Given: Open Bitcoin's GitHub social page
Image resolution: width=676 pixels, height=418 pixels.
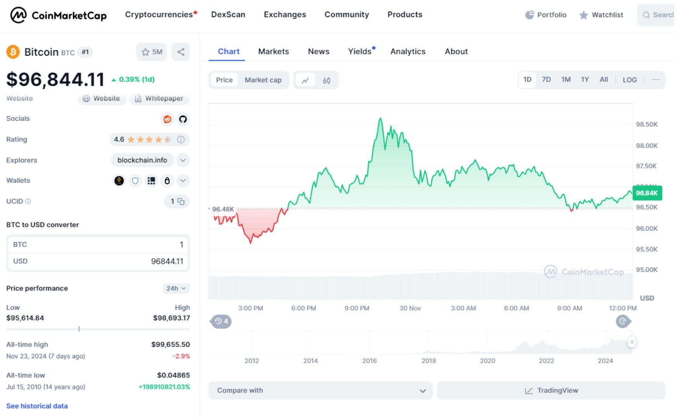Looking at the screenshot, I should pos(183,119).
